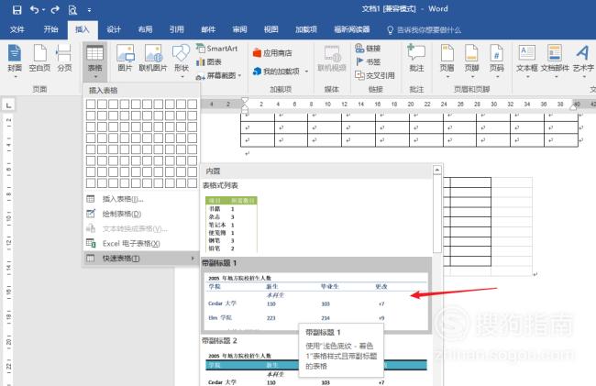
Task: Open the 文件 tab
Action: tap(17, 29)
